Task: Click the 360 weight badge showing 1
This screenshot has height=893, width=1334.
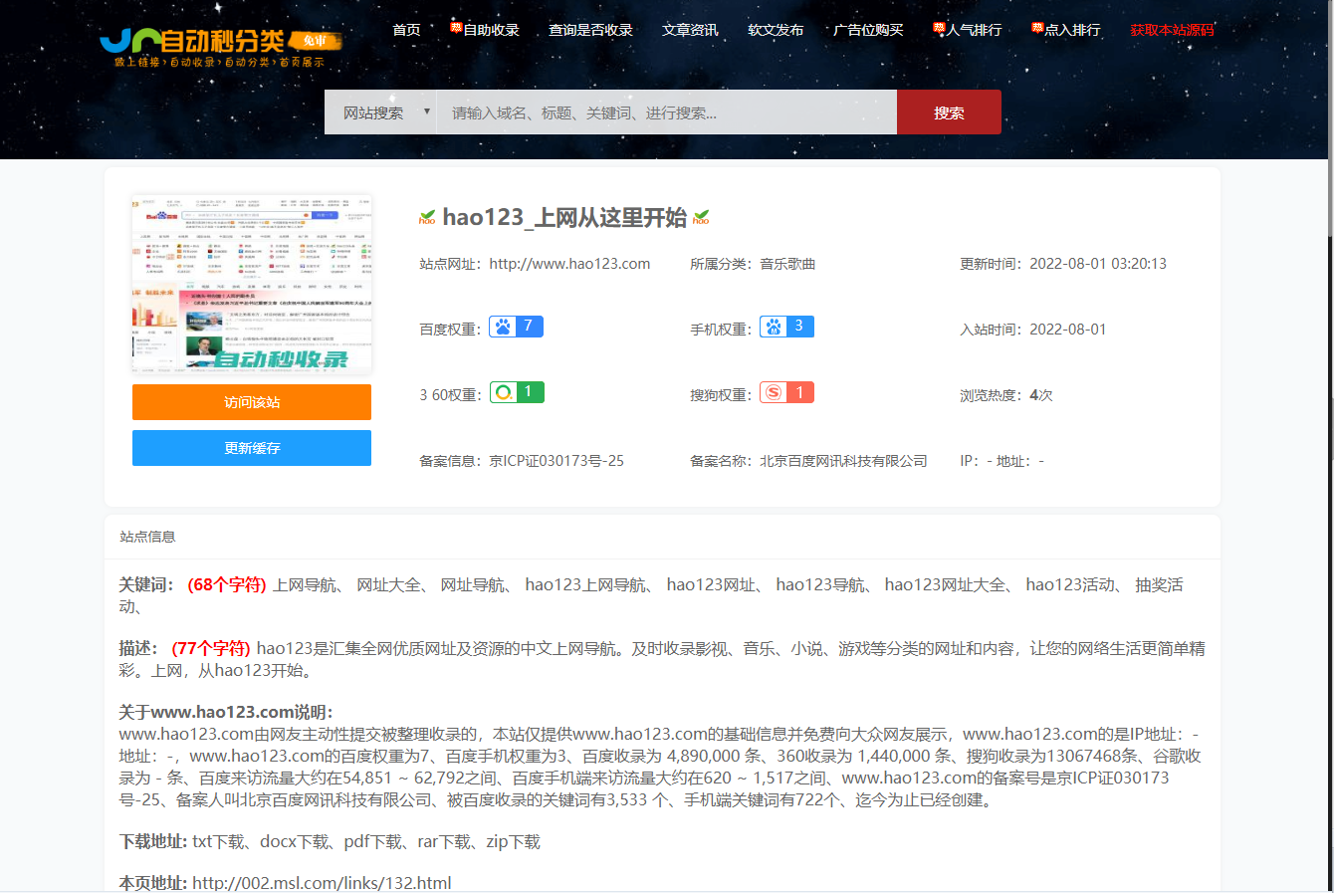Action: (517, 392)
